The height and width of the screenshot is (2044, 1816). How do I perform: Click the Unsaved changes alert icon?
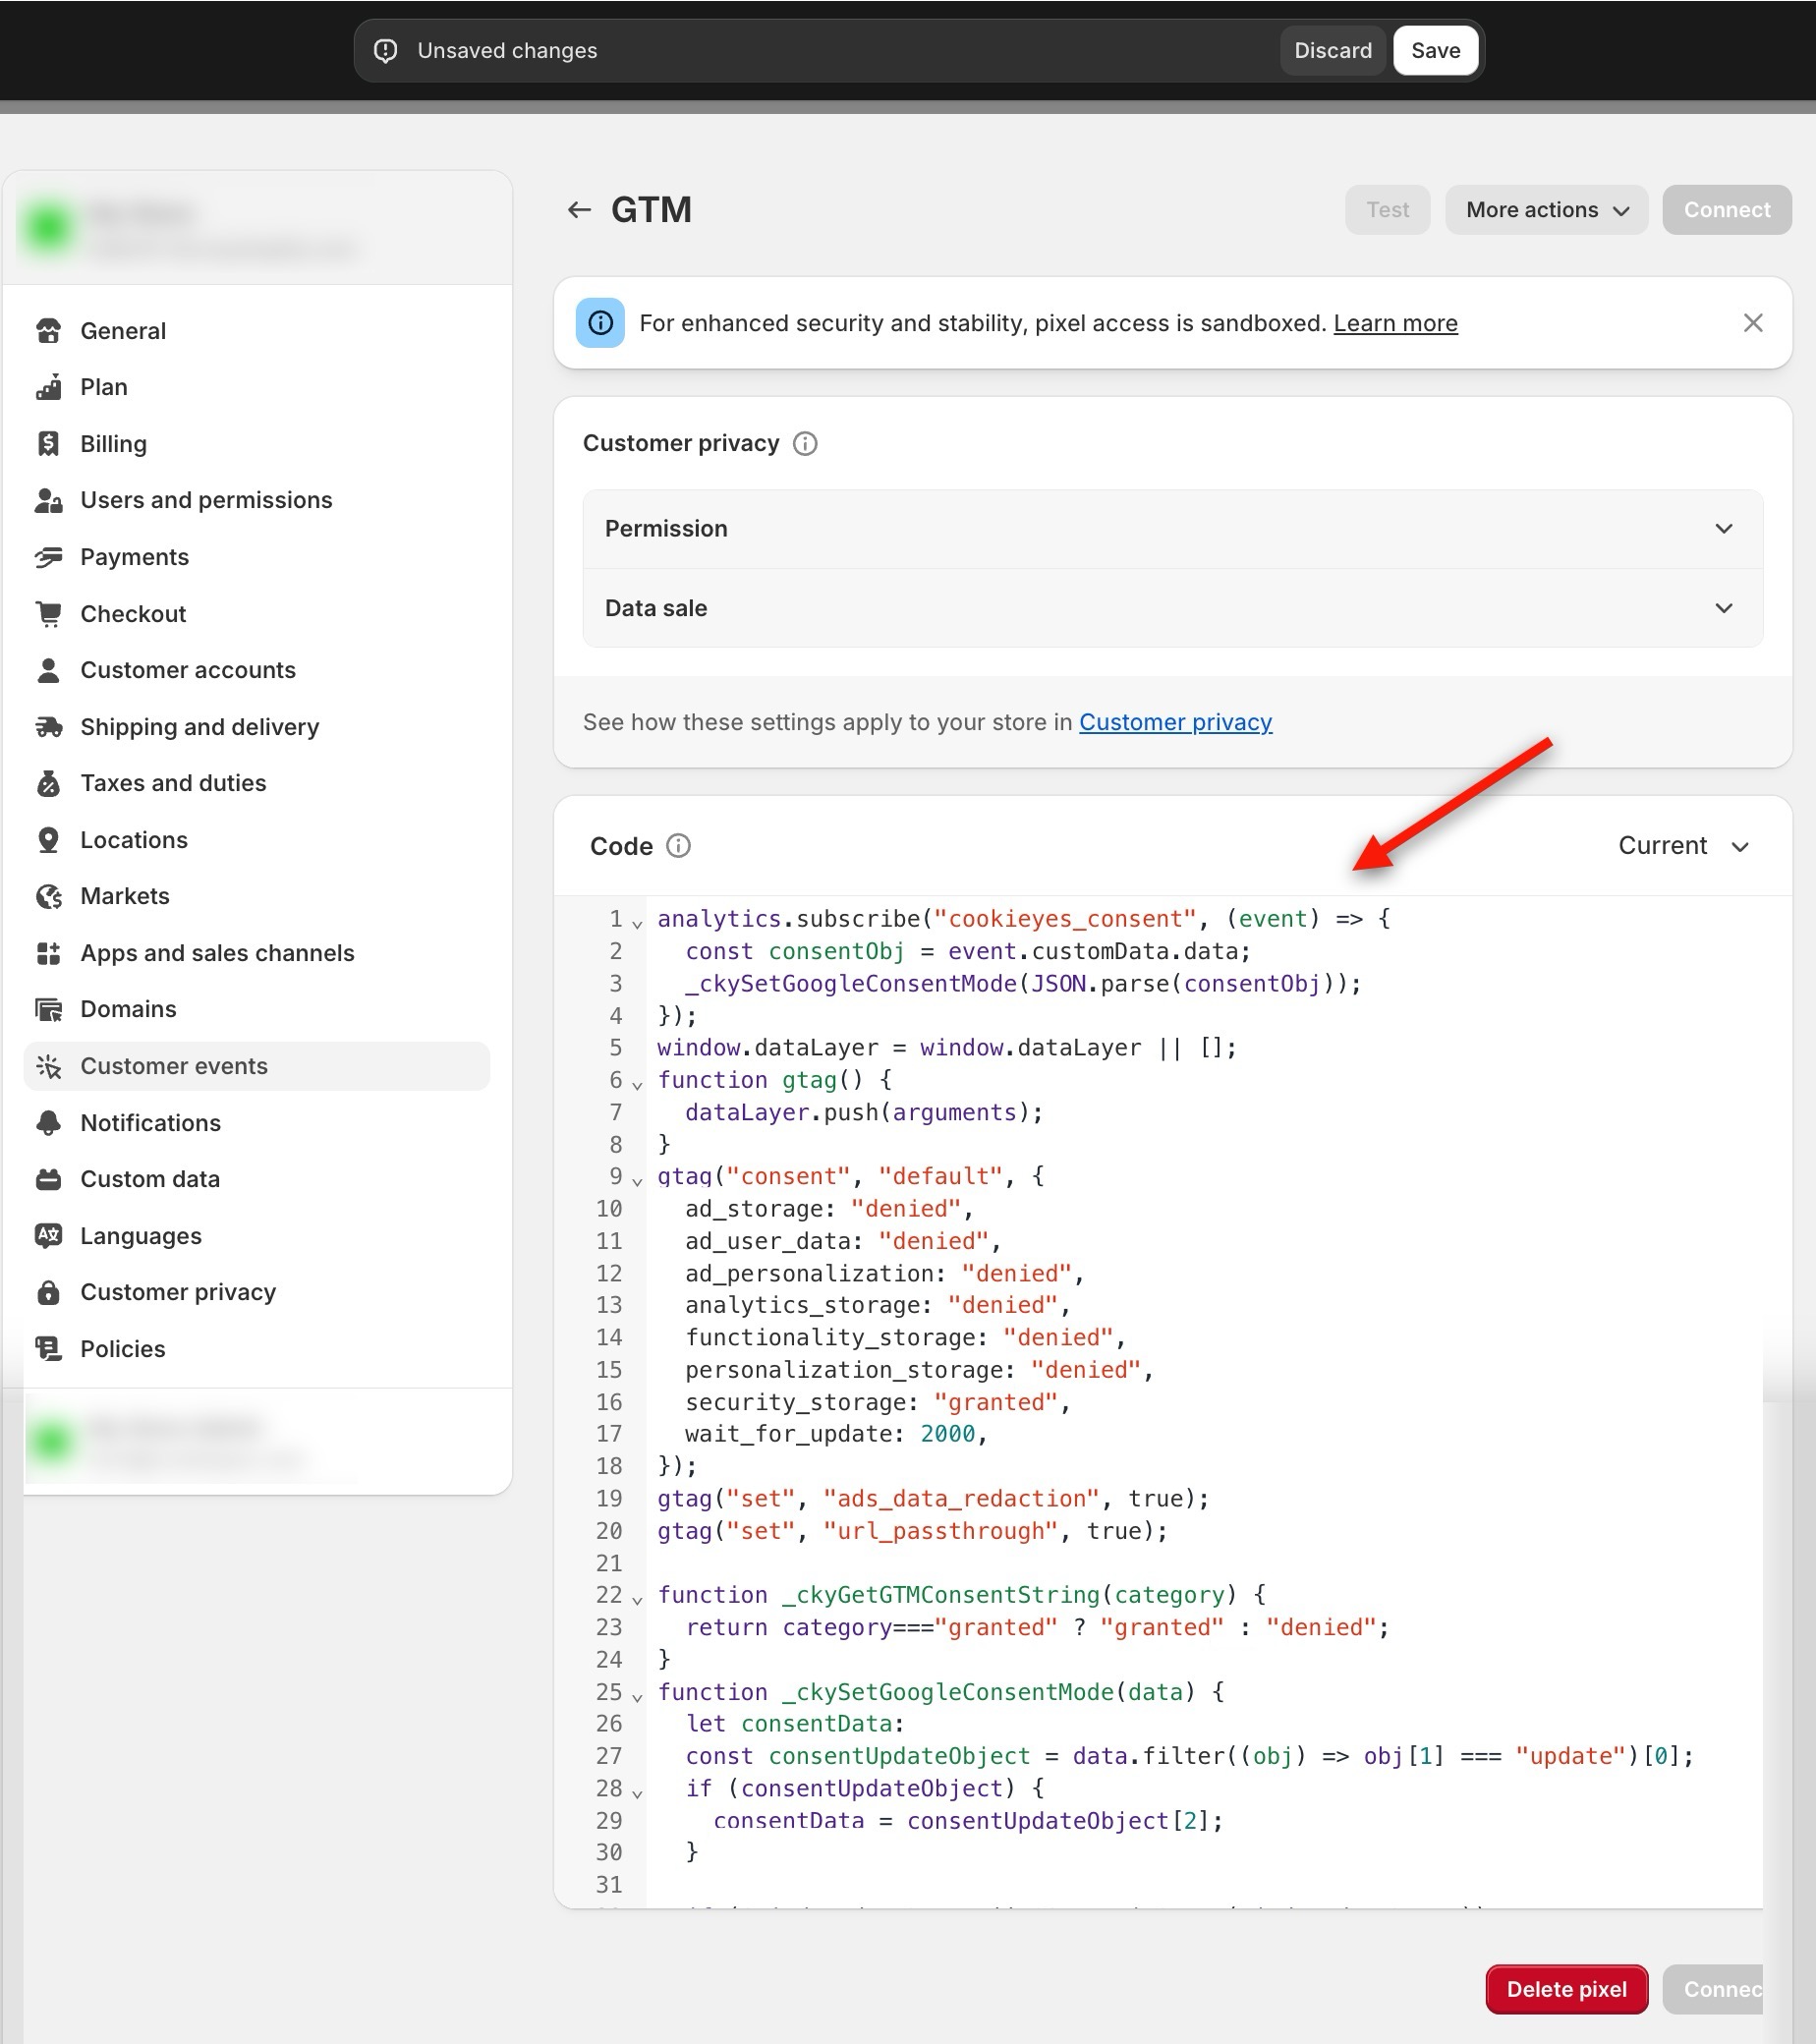pos(386,51)
